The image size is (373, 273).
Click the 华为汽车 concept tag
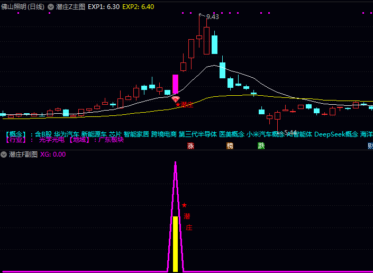coord(66,134)
